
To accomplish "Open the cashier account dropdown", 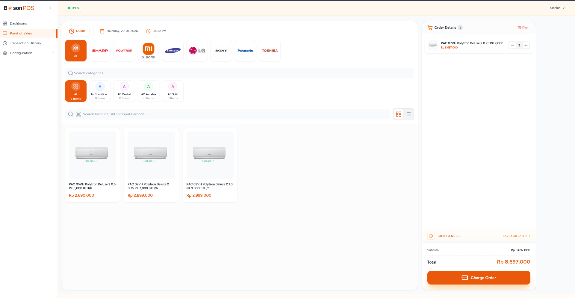I will (x=557, y=8).
